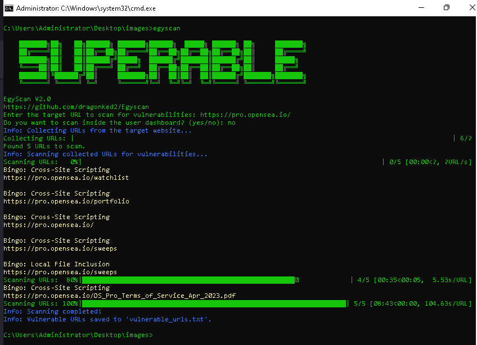Click 'Info: Collecting URLs from the target website...'
The image size is (477, 345).
point(97,131)
